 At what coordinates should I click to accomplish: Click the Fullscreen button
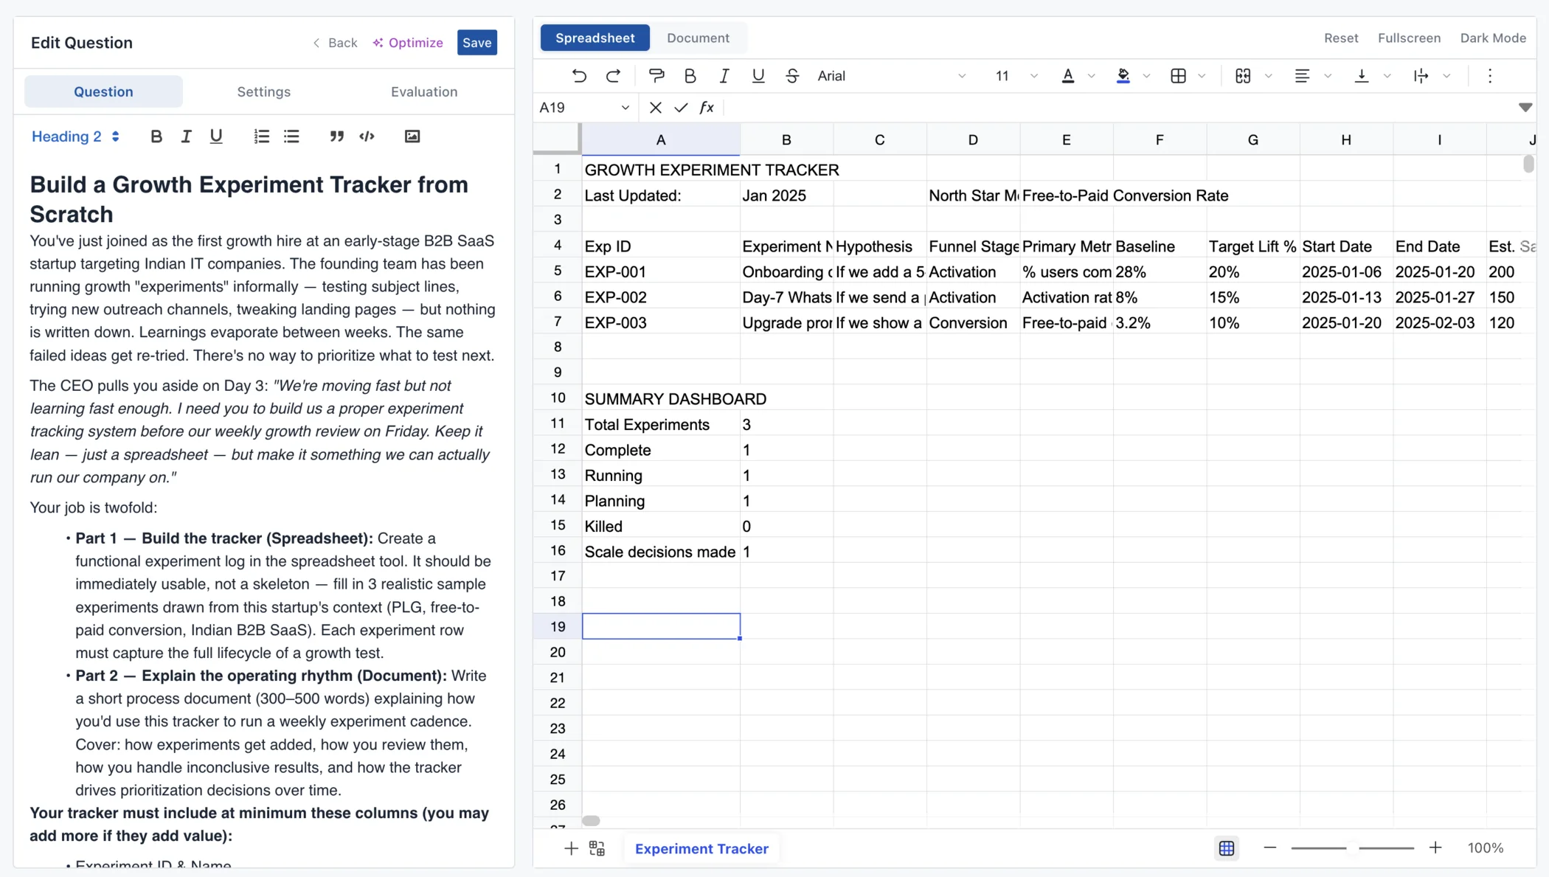click(1409, 38)
